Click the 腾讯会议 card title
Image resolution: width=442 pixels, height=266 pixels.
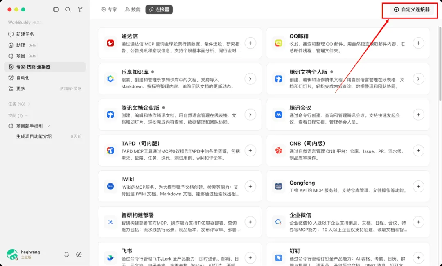(x=300, y=108)
